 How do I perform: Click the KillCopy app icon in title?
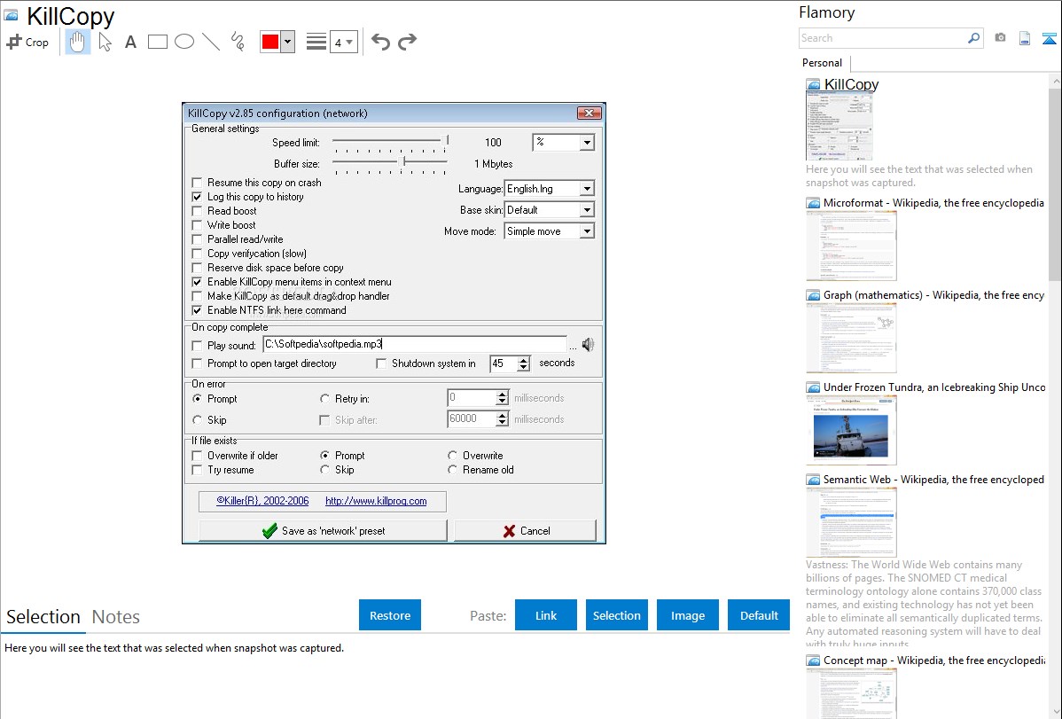tap(11, 15)
